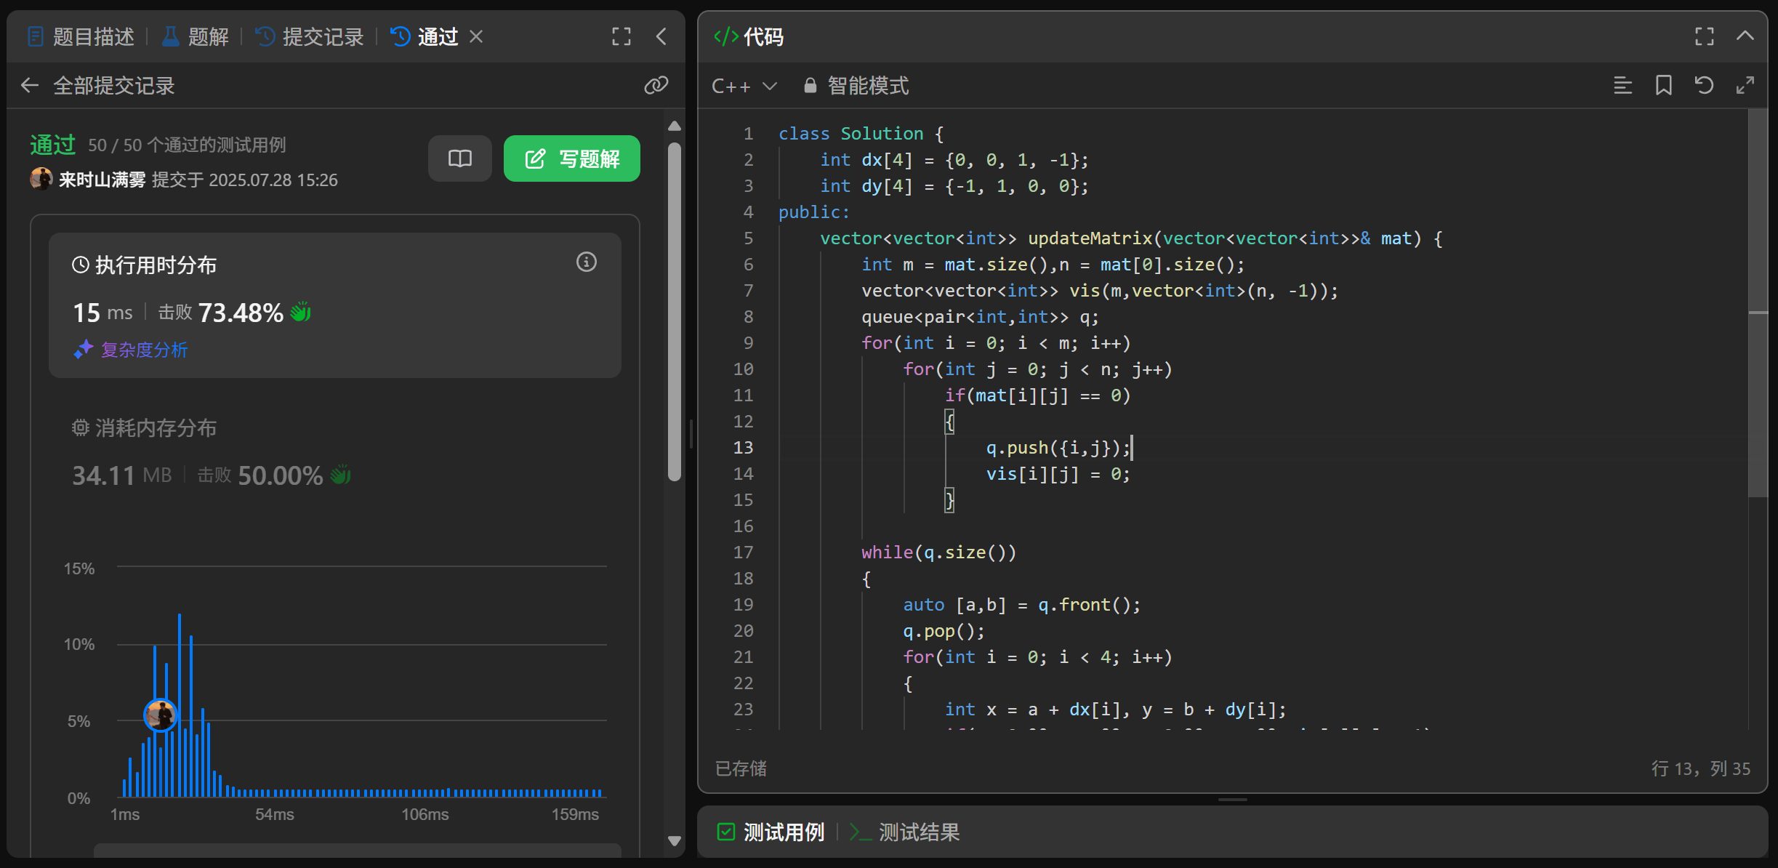Image resolution: width=1778 pixels, height=868 pixels.
Task: Click line number 13 in the gutter
Action: [x=743, y=448]
